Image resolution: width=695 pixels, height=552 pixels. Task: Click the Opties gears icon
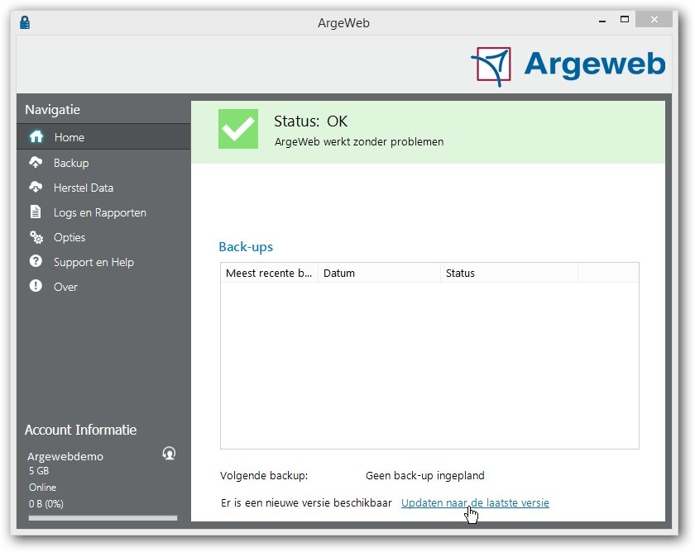pyautogui.click(x=36, y=237)
